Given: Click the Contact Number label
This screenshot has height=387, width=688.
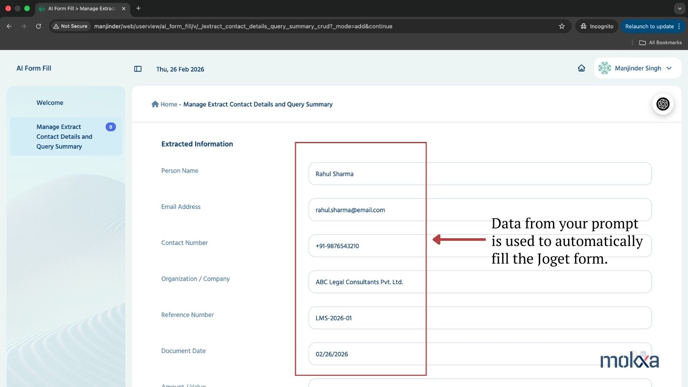Looking at the screenshot, I should [x=184, y=243].
